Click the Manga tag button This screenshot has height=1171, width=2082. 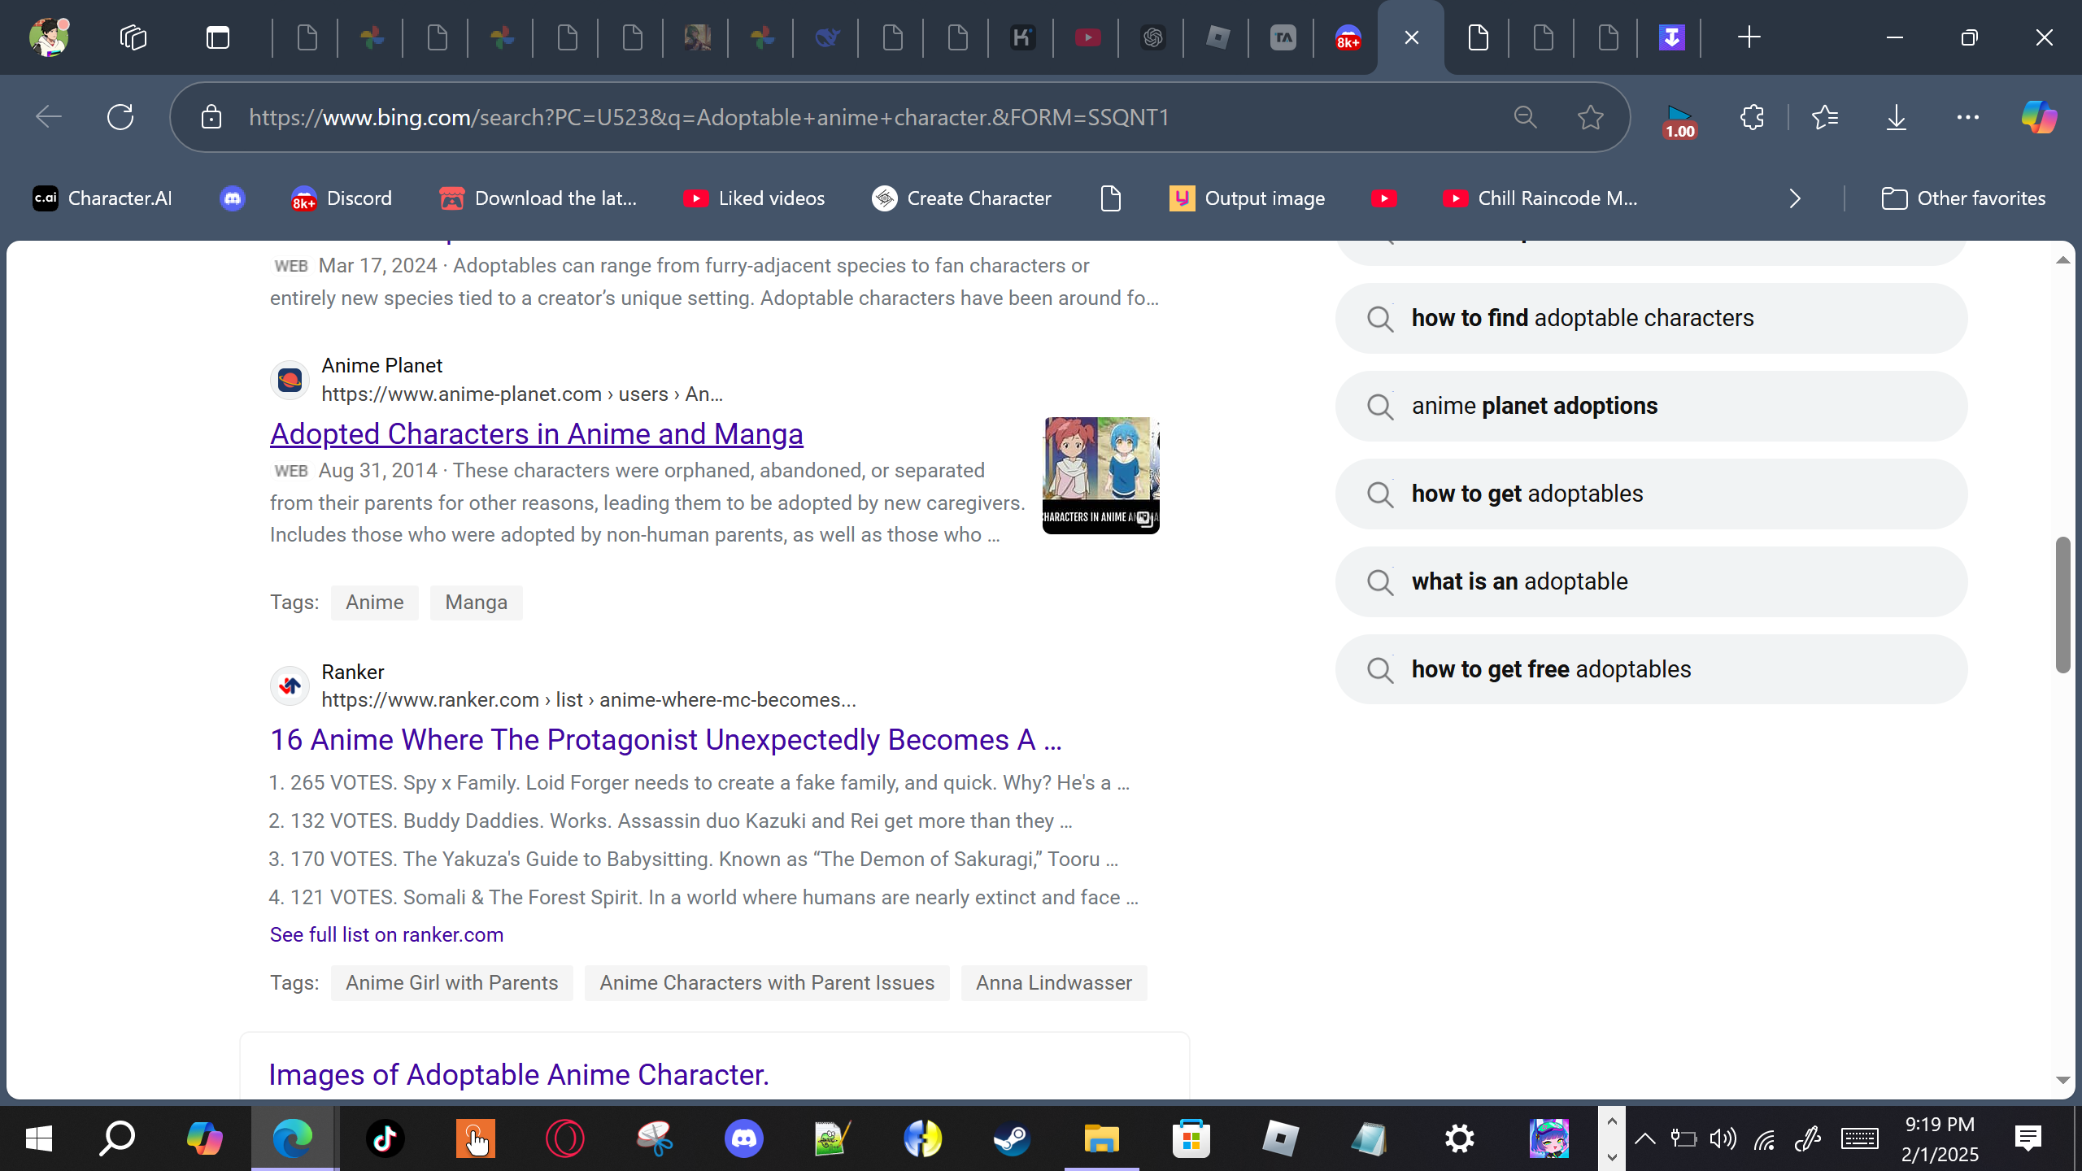476,603
